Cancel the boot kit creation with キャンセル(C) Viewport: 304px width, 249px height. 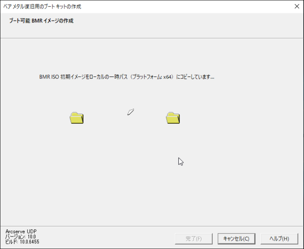236,239
